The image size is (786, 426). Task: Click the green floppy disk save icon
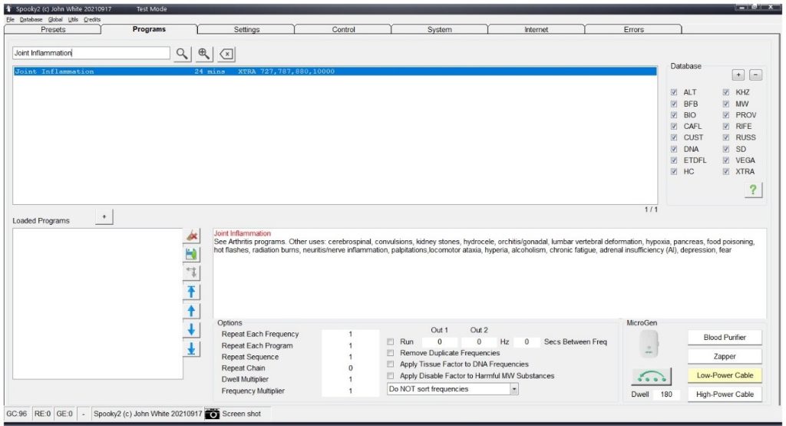pyautogui.click(x=193, y=254)
